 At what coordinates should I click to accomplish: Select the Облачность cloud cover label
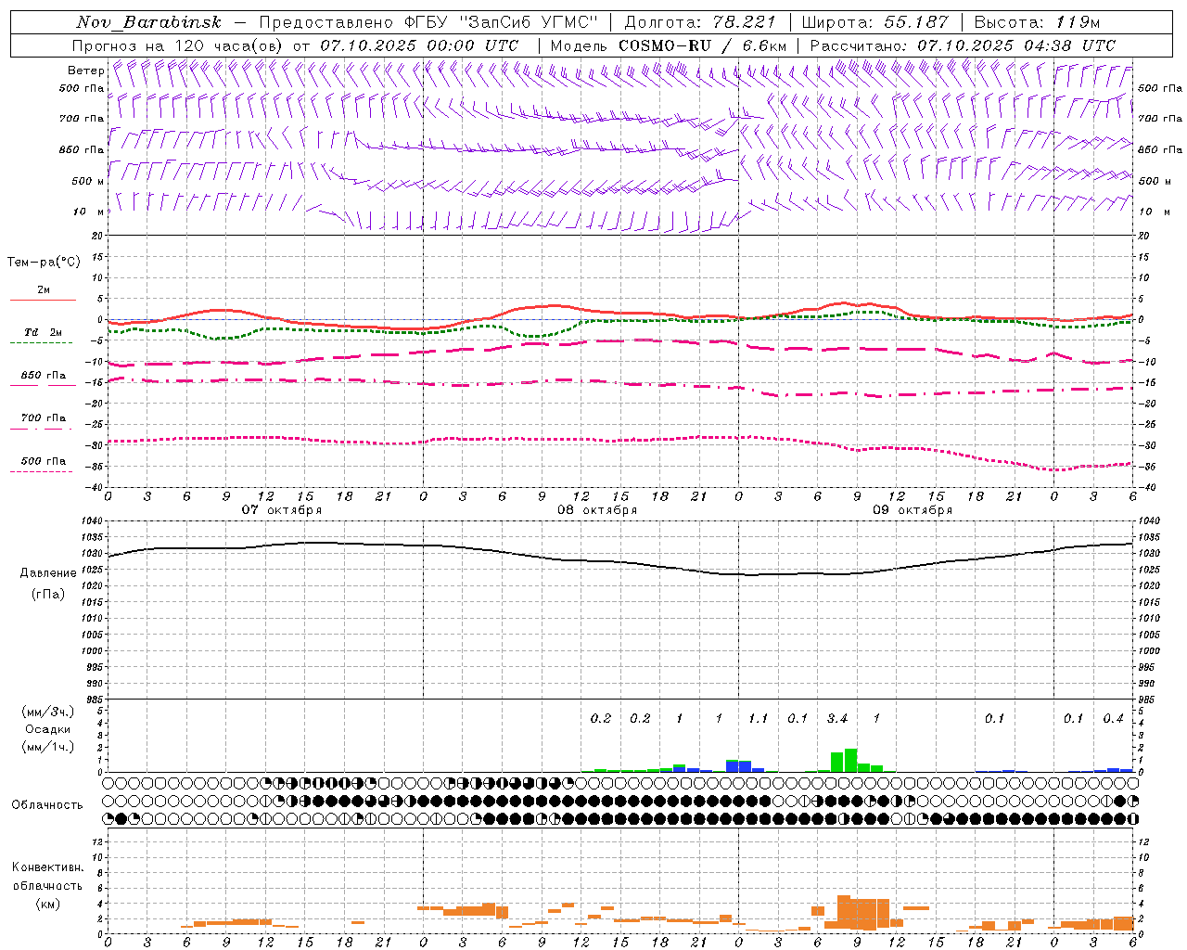47,804
